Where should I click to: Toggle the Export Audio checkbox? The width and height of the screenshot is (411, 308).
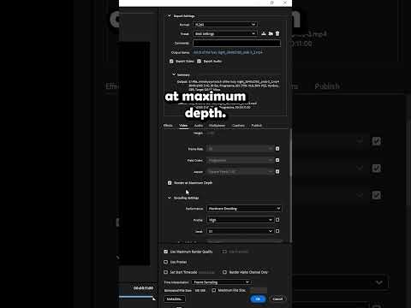(x=200, y=62)
